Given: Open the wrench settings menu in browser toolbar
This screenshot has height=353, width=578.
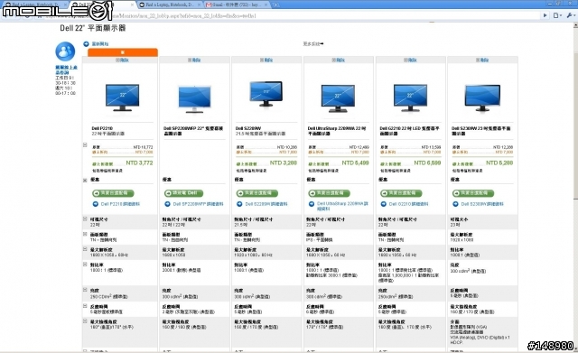Looking at the screenshot, I should pyautogui.click(x=570, y=15).
